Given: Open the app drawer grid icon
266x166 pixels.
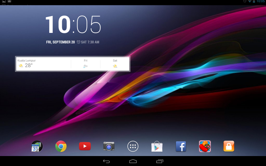Looking at the screenshot, I should coord(133,146).
